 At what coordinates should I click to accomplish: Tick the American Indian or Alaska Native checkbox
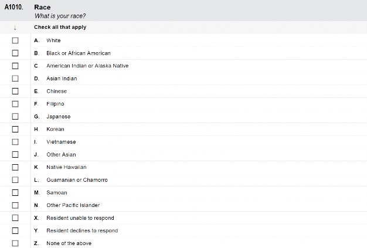pyautogui.click(x=15, y=66)
